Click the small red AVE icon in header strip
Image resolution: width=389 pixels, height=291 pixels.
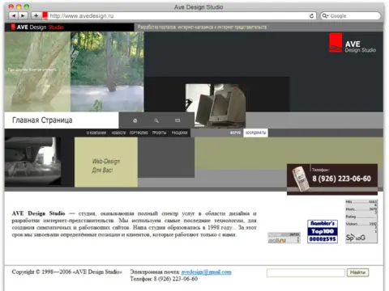click(13, 27)
